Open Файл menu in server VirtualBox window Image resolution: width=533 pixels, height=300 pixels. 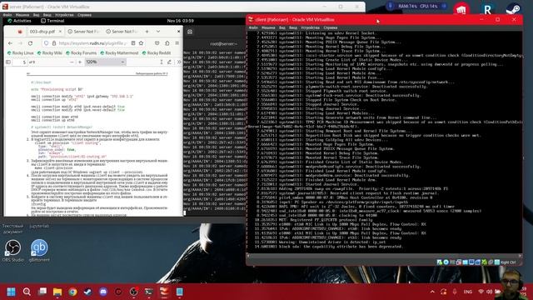[7, 15]
